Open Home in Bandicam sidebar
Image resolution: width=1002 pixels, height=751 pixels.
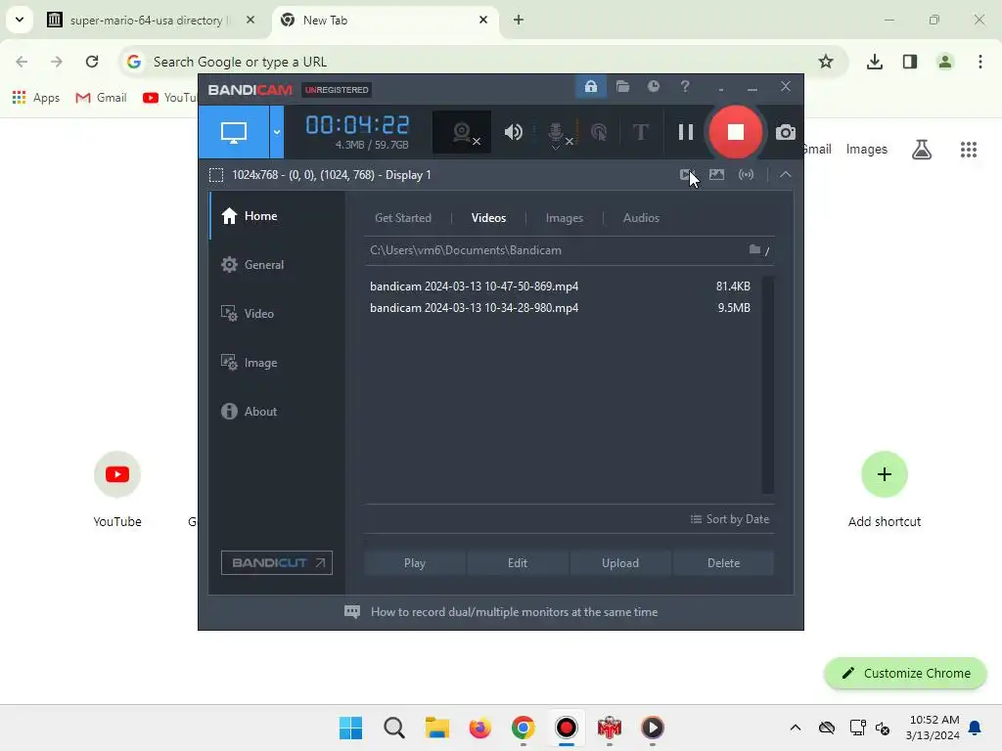(x=277, y=216)
